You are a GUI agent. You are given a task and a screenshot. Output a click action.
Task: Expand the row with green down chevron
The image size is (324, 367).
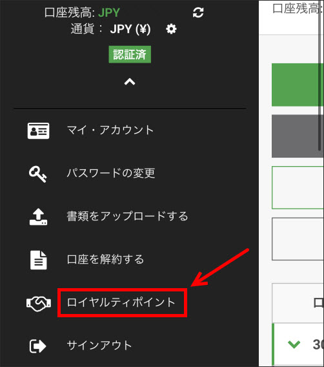tap(294, 344)
